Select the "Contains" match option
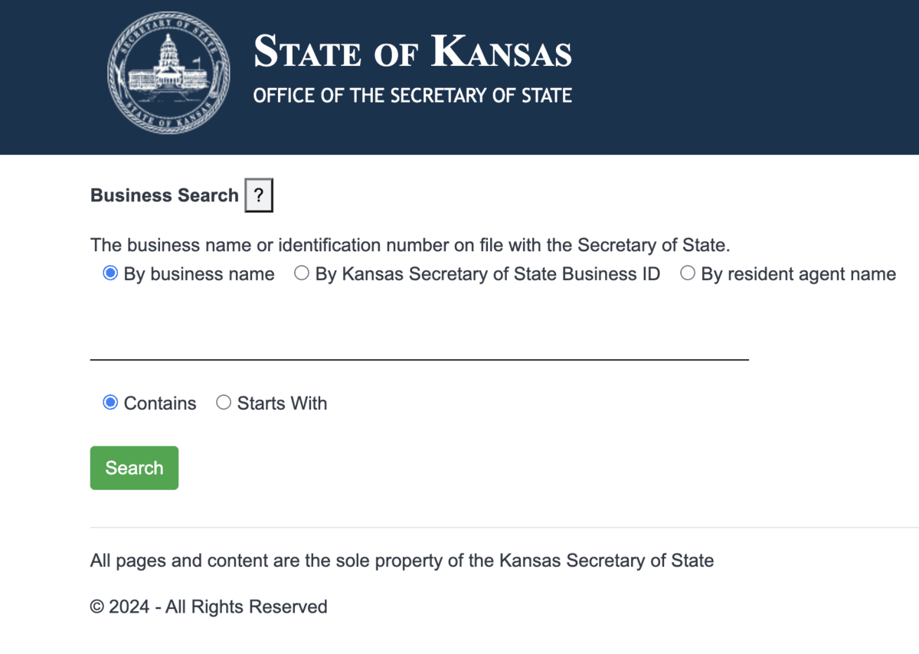 click(x=110, y=401)
